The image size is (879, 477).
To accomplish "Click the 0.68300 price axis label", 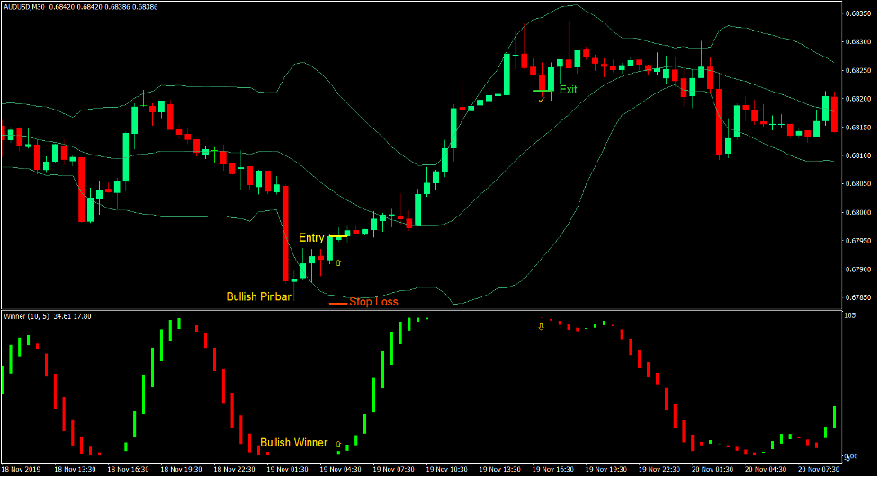I will click(x=857, y=42).
